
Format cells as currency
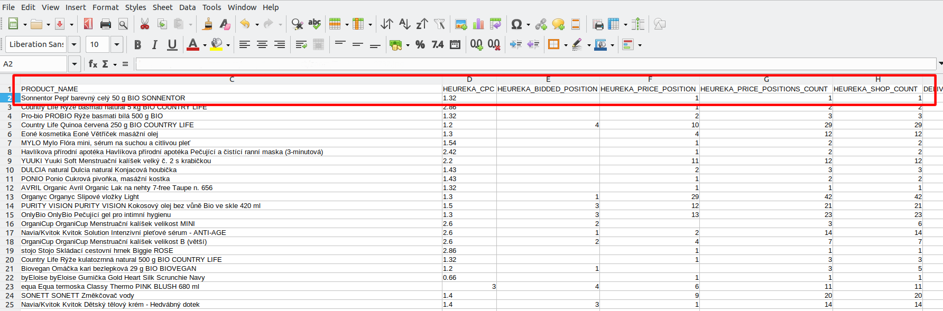[396, 45]
